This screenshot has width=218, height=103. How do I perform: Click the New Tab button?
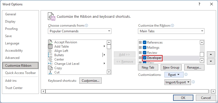coord(148,68)
